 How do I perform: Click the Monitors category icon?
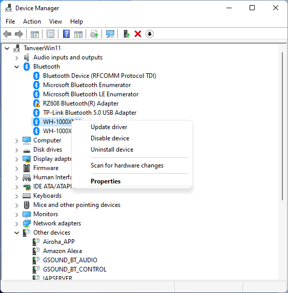pyautogui.click(x=27, y=214)
